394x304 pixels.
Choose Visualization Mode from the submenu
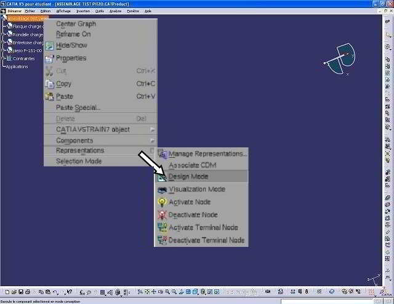click(196, 190)
